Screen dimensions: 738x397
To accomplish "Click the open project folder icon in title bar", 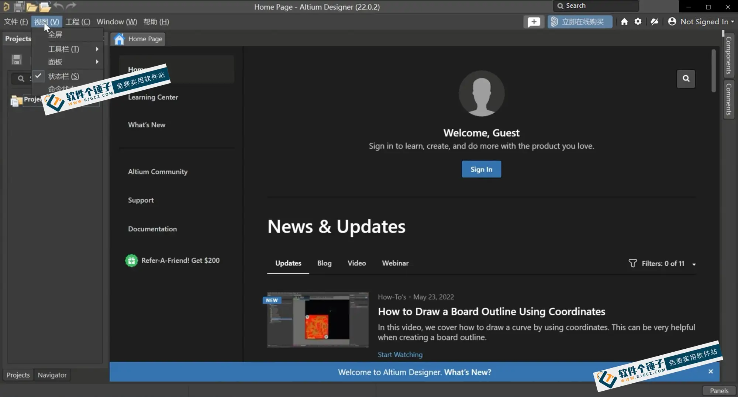I will click(45, 6).
